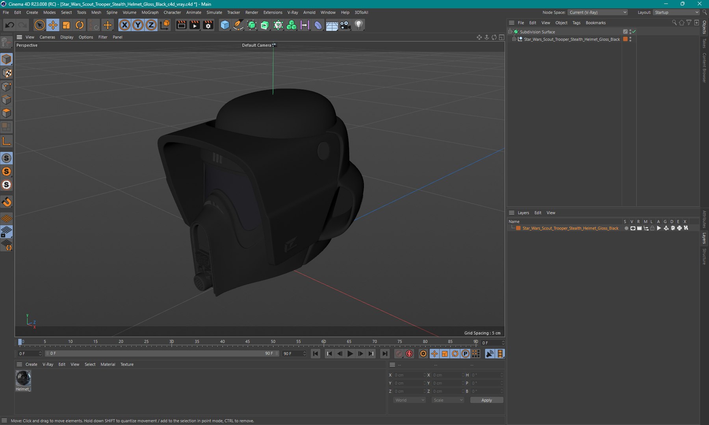The width and height of the screenshot is (709, 425).
Task: Switch to Texture mode
Action: coord(7,73)
